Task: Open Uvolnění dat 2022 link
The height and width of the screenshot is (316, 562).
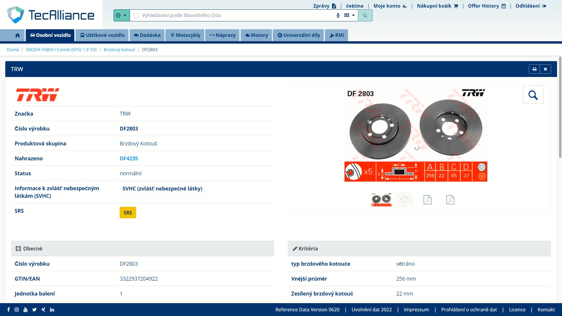Action: [371, 310]
